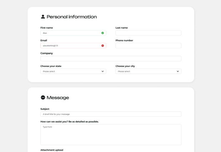Focus the Phone number input field

[148, 46]
